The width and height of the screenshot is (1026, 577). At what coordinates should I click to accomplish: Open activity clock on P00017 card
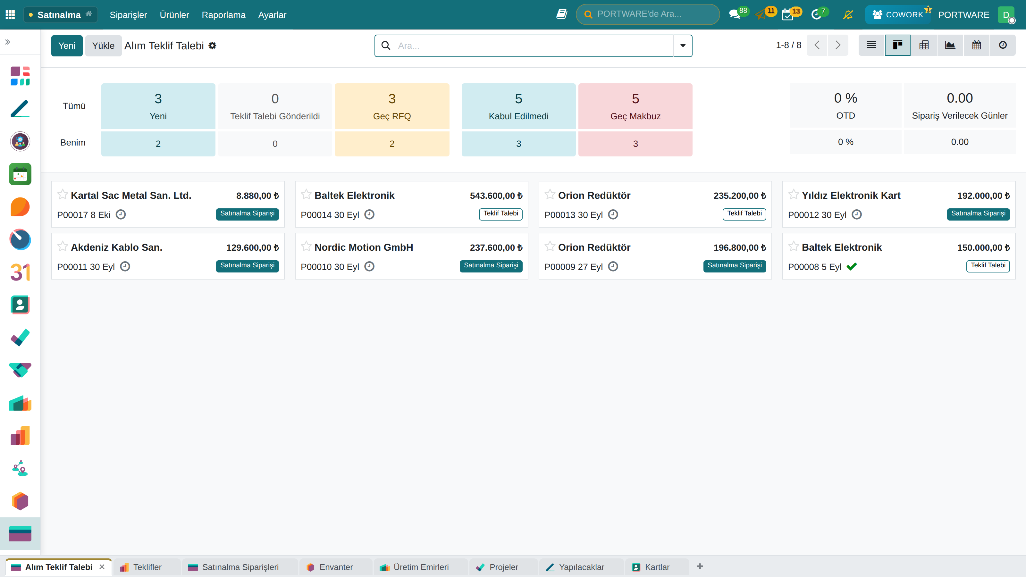121,215
